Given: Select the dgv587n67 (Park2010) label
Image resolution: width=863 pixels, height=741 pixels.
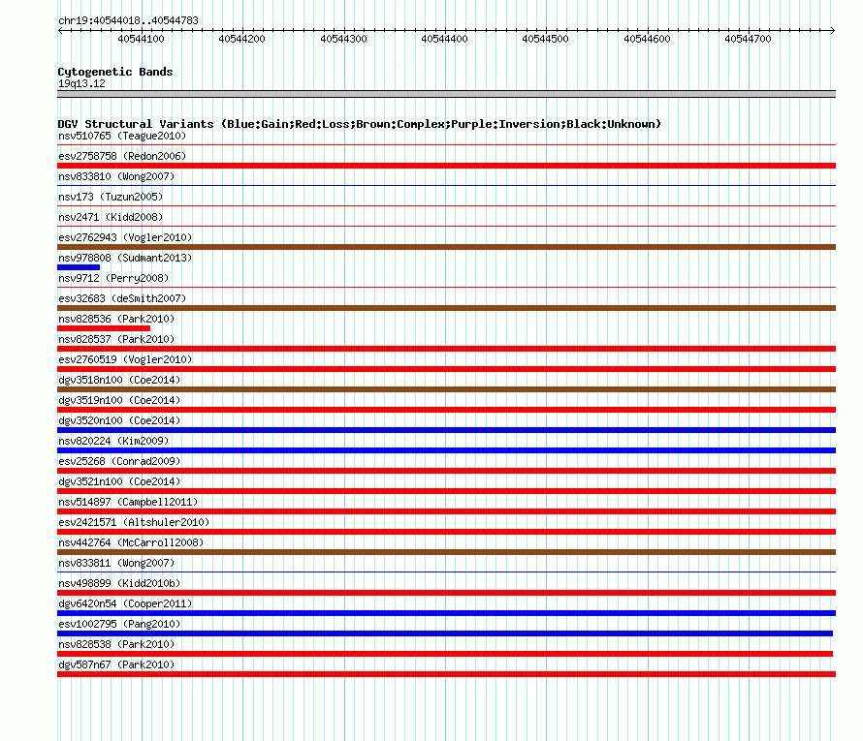Looking at the screenshot, I should click(x=116, y=664).
